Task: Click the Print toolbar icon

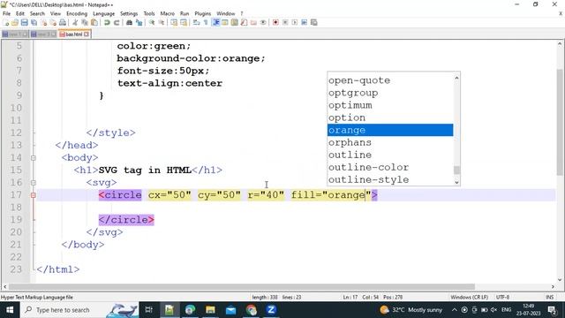Action: point(63,22)
